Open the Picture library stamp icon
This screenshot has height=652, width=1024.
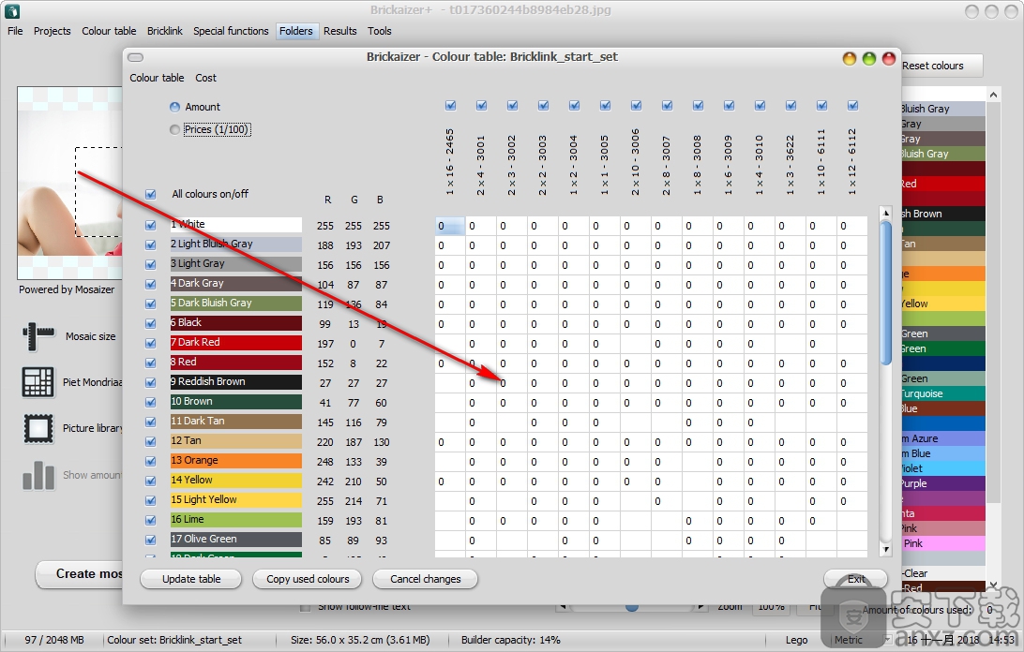pos(38,428)
